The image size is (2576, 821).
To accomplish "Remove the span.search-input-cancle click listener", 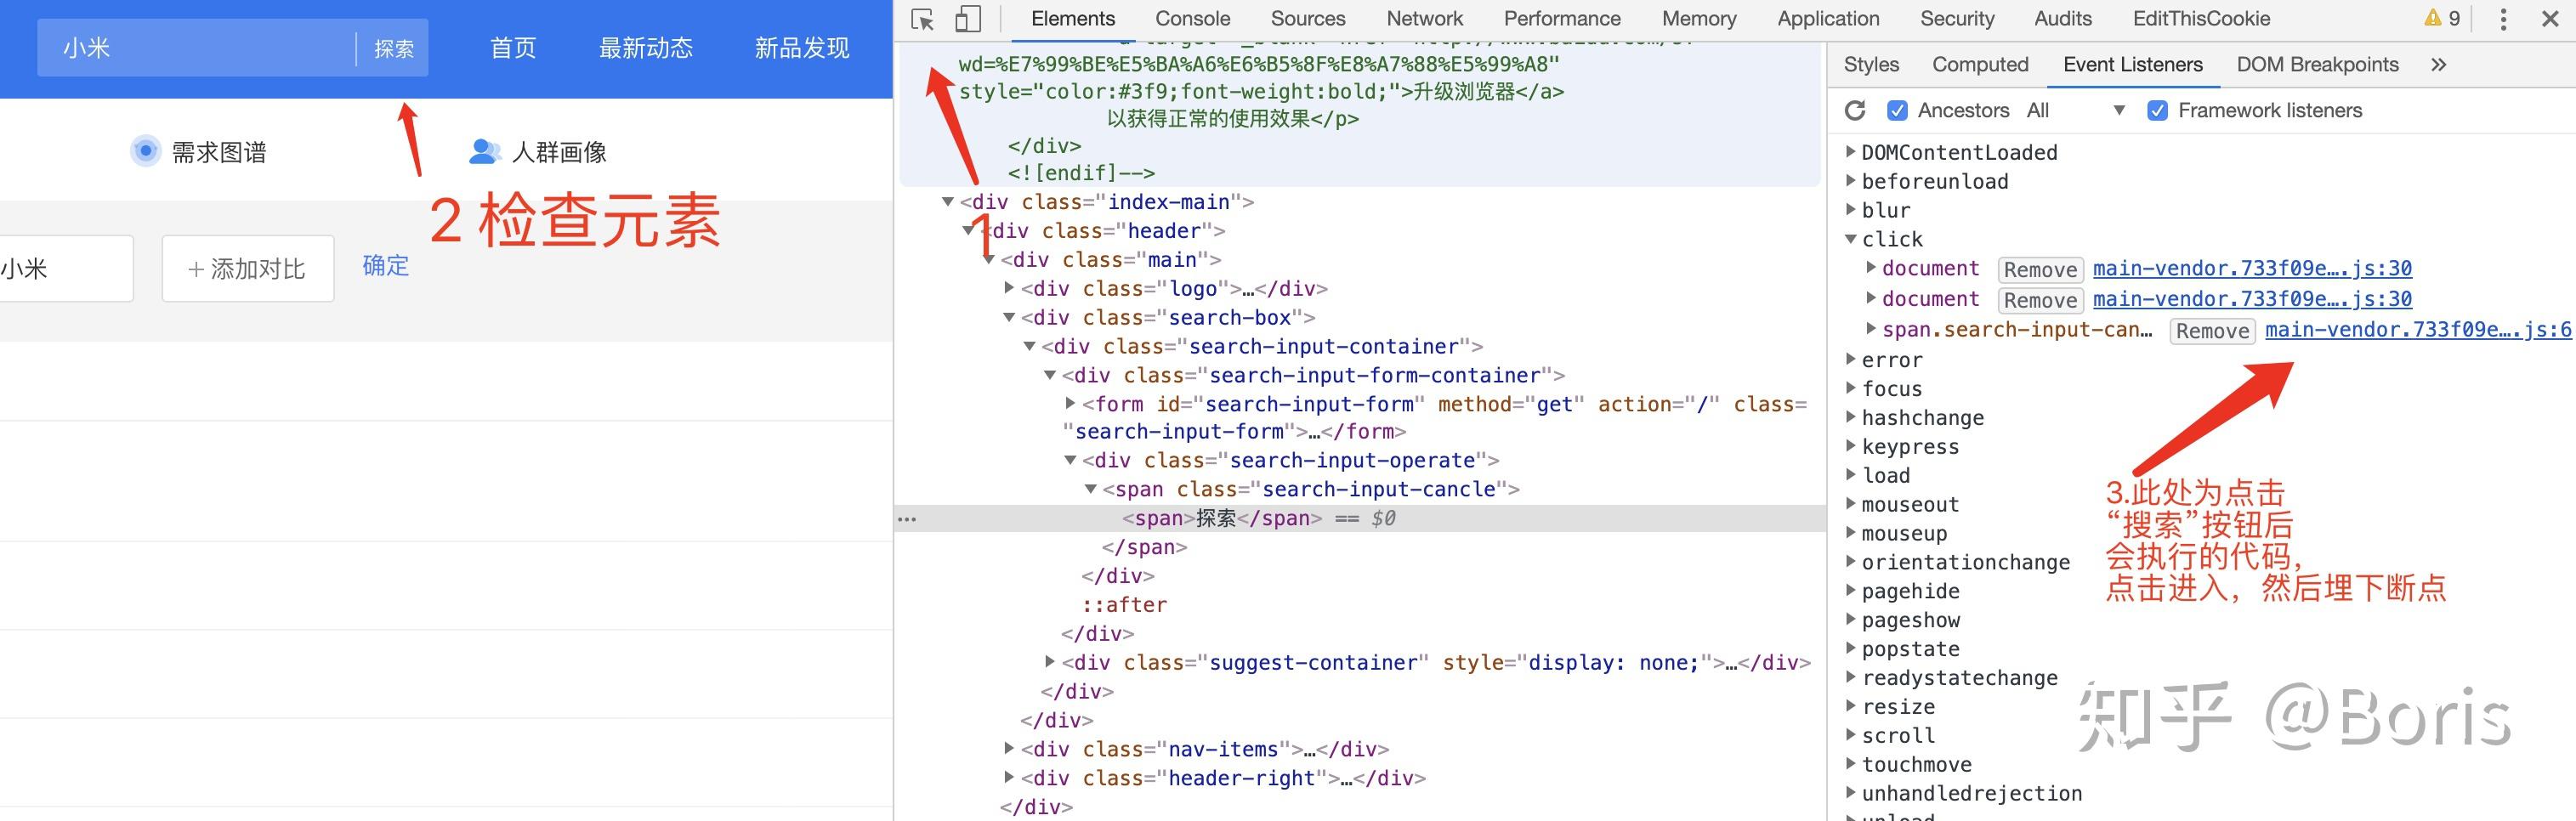I will pos(2211,330).
